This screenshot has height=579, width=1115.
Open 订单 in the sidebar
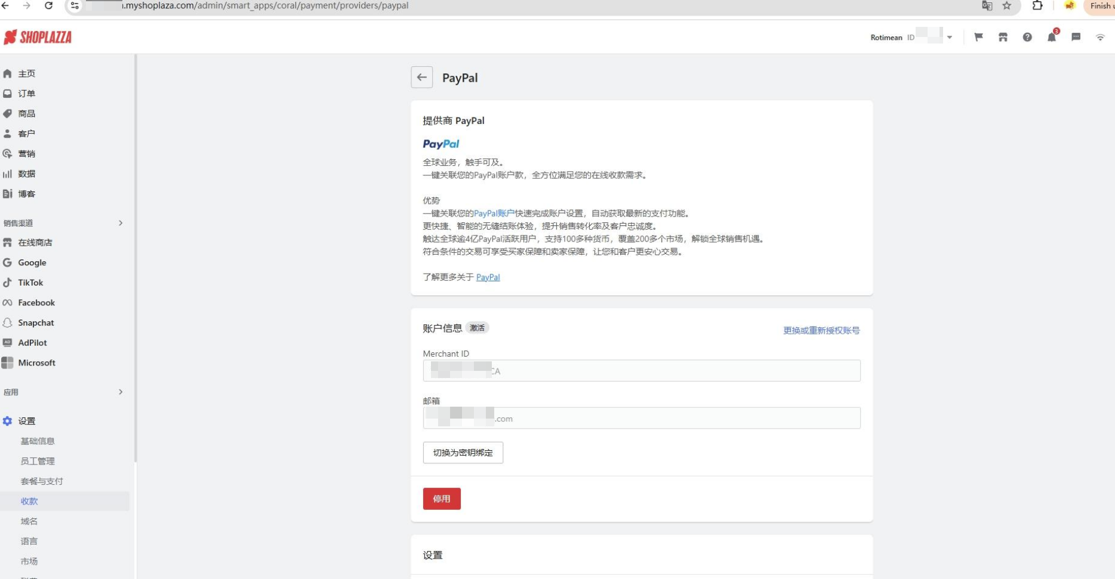[27, 94]
